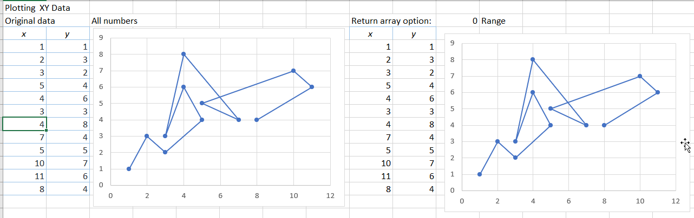Select the 'All numbers' heading cell
Screen dimensions: 694x218
114,21
